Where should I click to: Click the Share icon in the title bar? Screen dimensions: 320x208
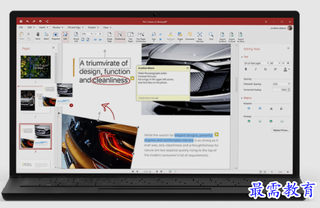[47, 21]
